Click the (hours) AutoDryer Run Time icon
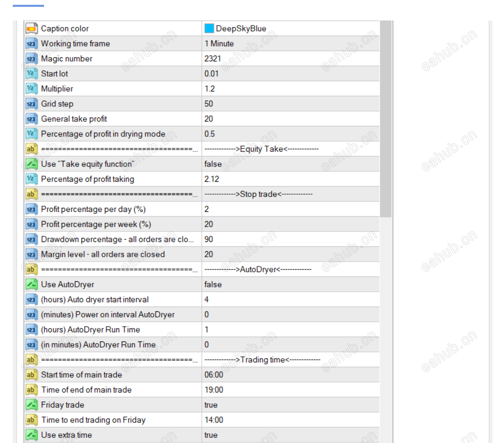This screenshot has width=500, height=443. (31, 329)
